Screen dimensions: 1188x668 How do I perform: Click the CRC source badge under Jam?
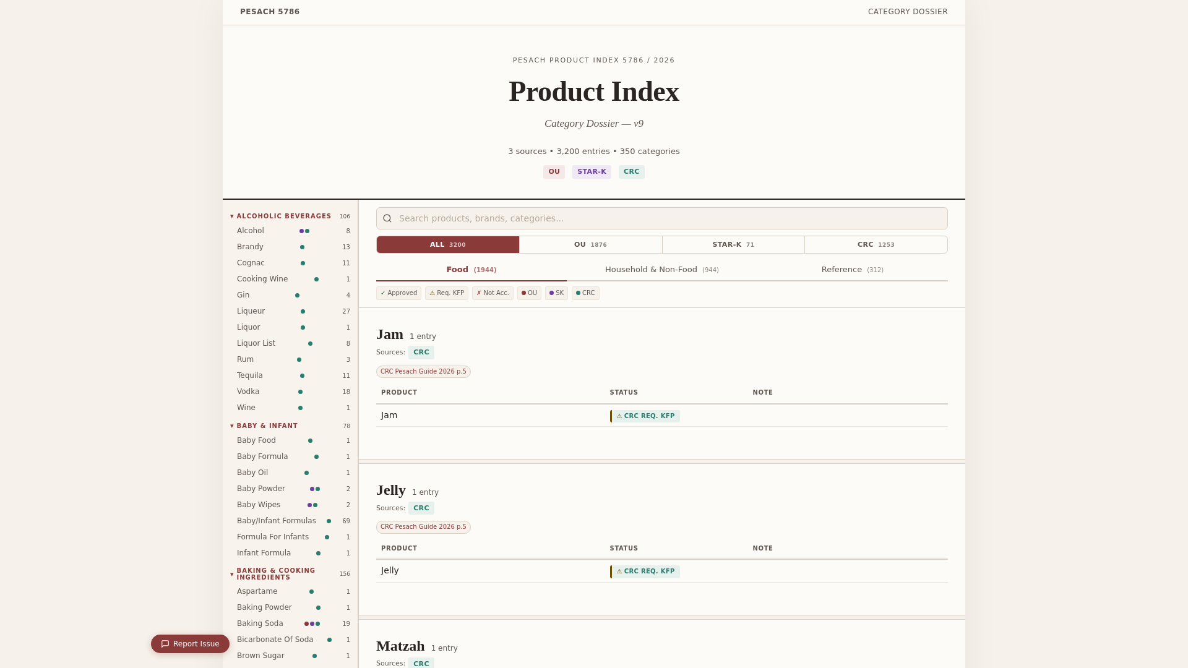[x=421, y=353]
